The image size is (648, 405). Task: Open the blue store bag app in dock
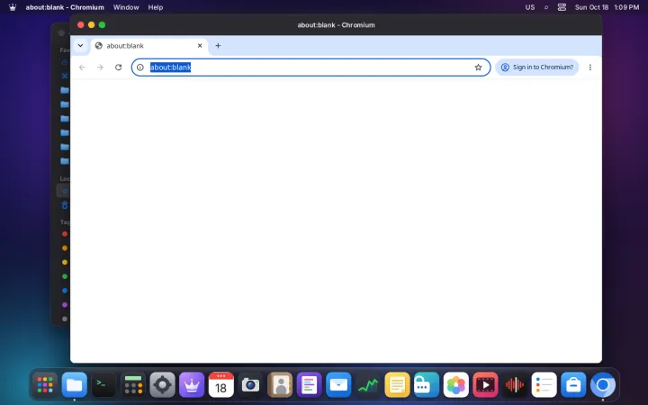click(x=573, y=385)
